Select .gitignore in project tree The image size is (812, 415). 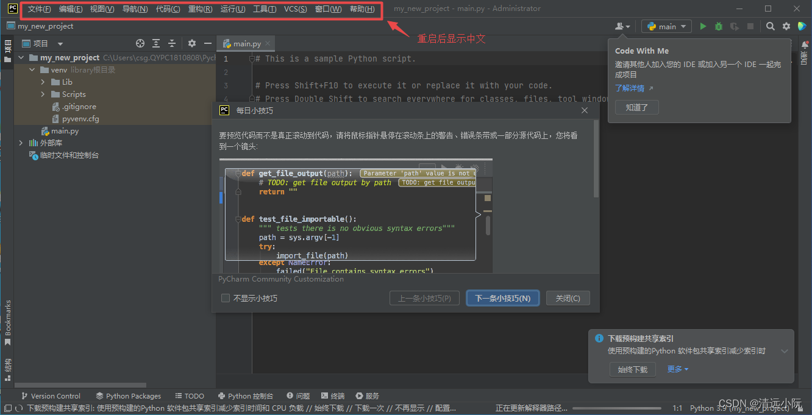pyautogui.click(x=79, y=106)
